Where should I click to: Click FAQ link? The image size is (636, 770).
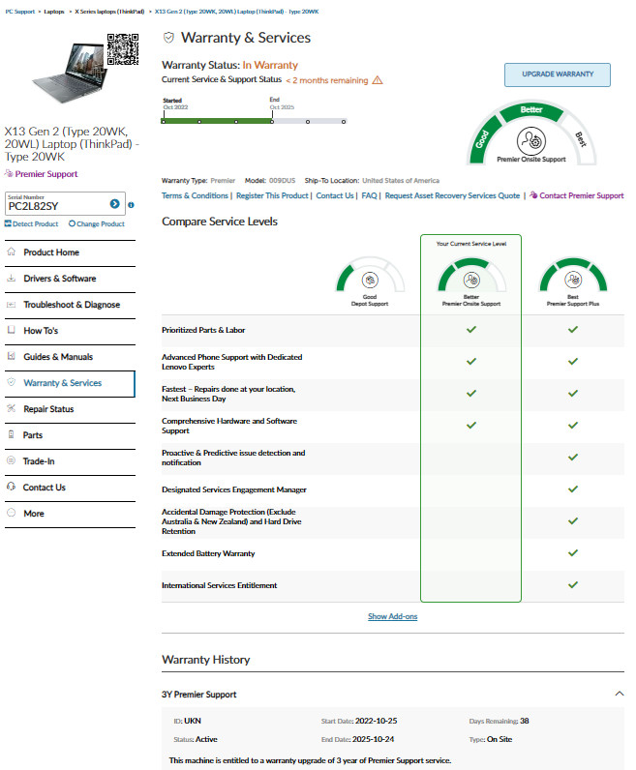point(369,195)
